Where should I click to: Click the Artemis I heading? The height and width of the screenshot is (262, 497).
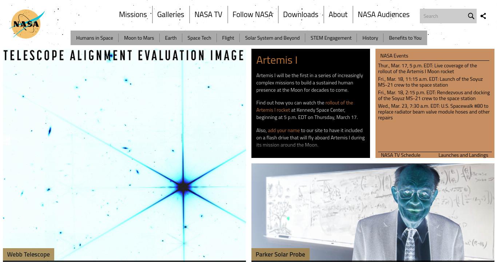(x=277, y=60)
